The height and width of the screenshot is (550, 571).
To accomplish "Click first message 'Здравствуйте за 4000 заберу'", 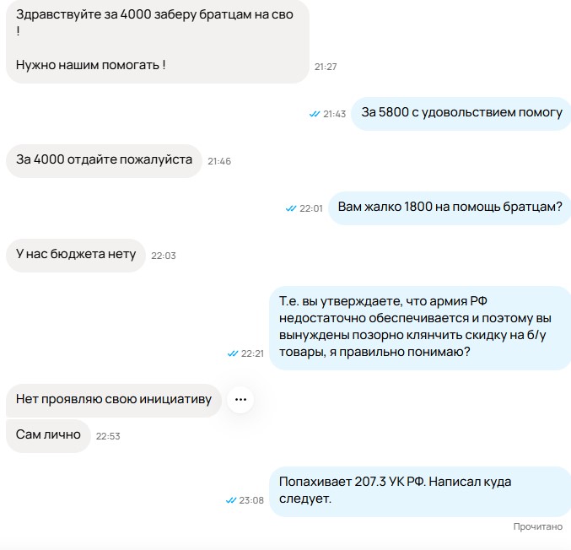I will 158,40.
